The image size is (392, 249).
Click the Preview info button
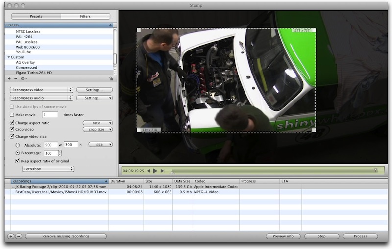[x=283, y=236]
